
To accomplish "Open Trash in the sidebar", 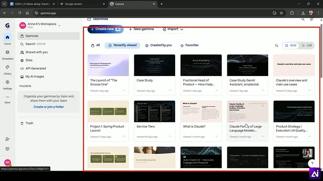I will 49,123.
